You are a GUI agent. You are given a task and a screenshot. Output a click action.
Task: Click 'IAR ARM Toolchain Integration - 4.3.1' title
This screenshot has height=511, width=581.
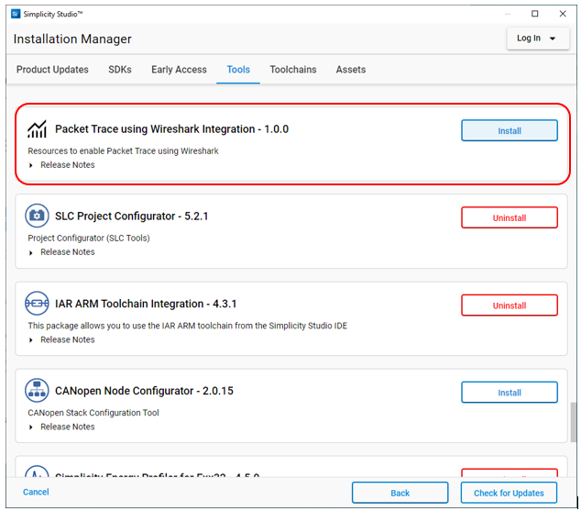[146, 304]
